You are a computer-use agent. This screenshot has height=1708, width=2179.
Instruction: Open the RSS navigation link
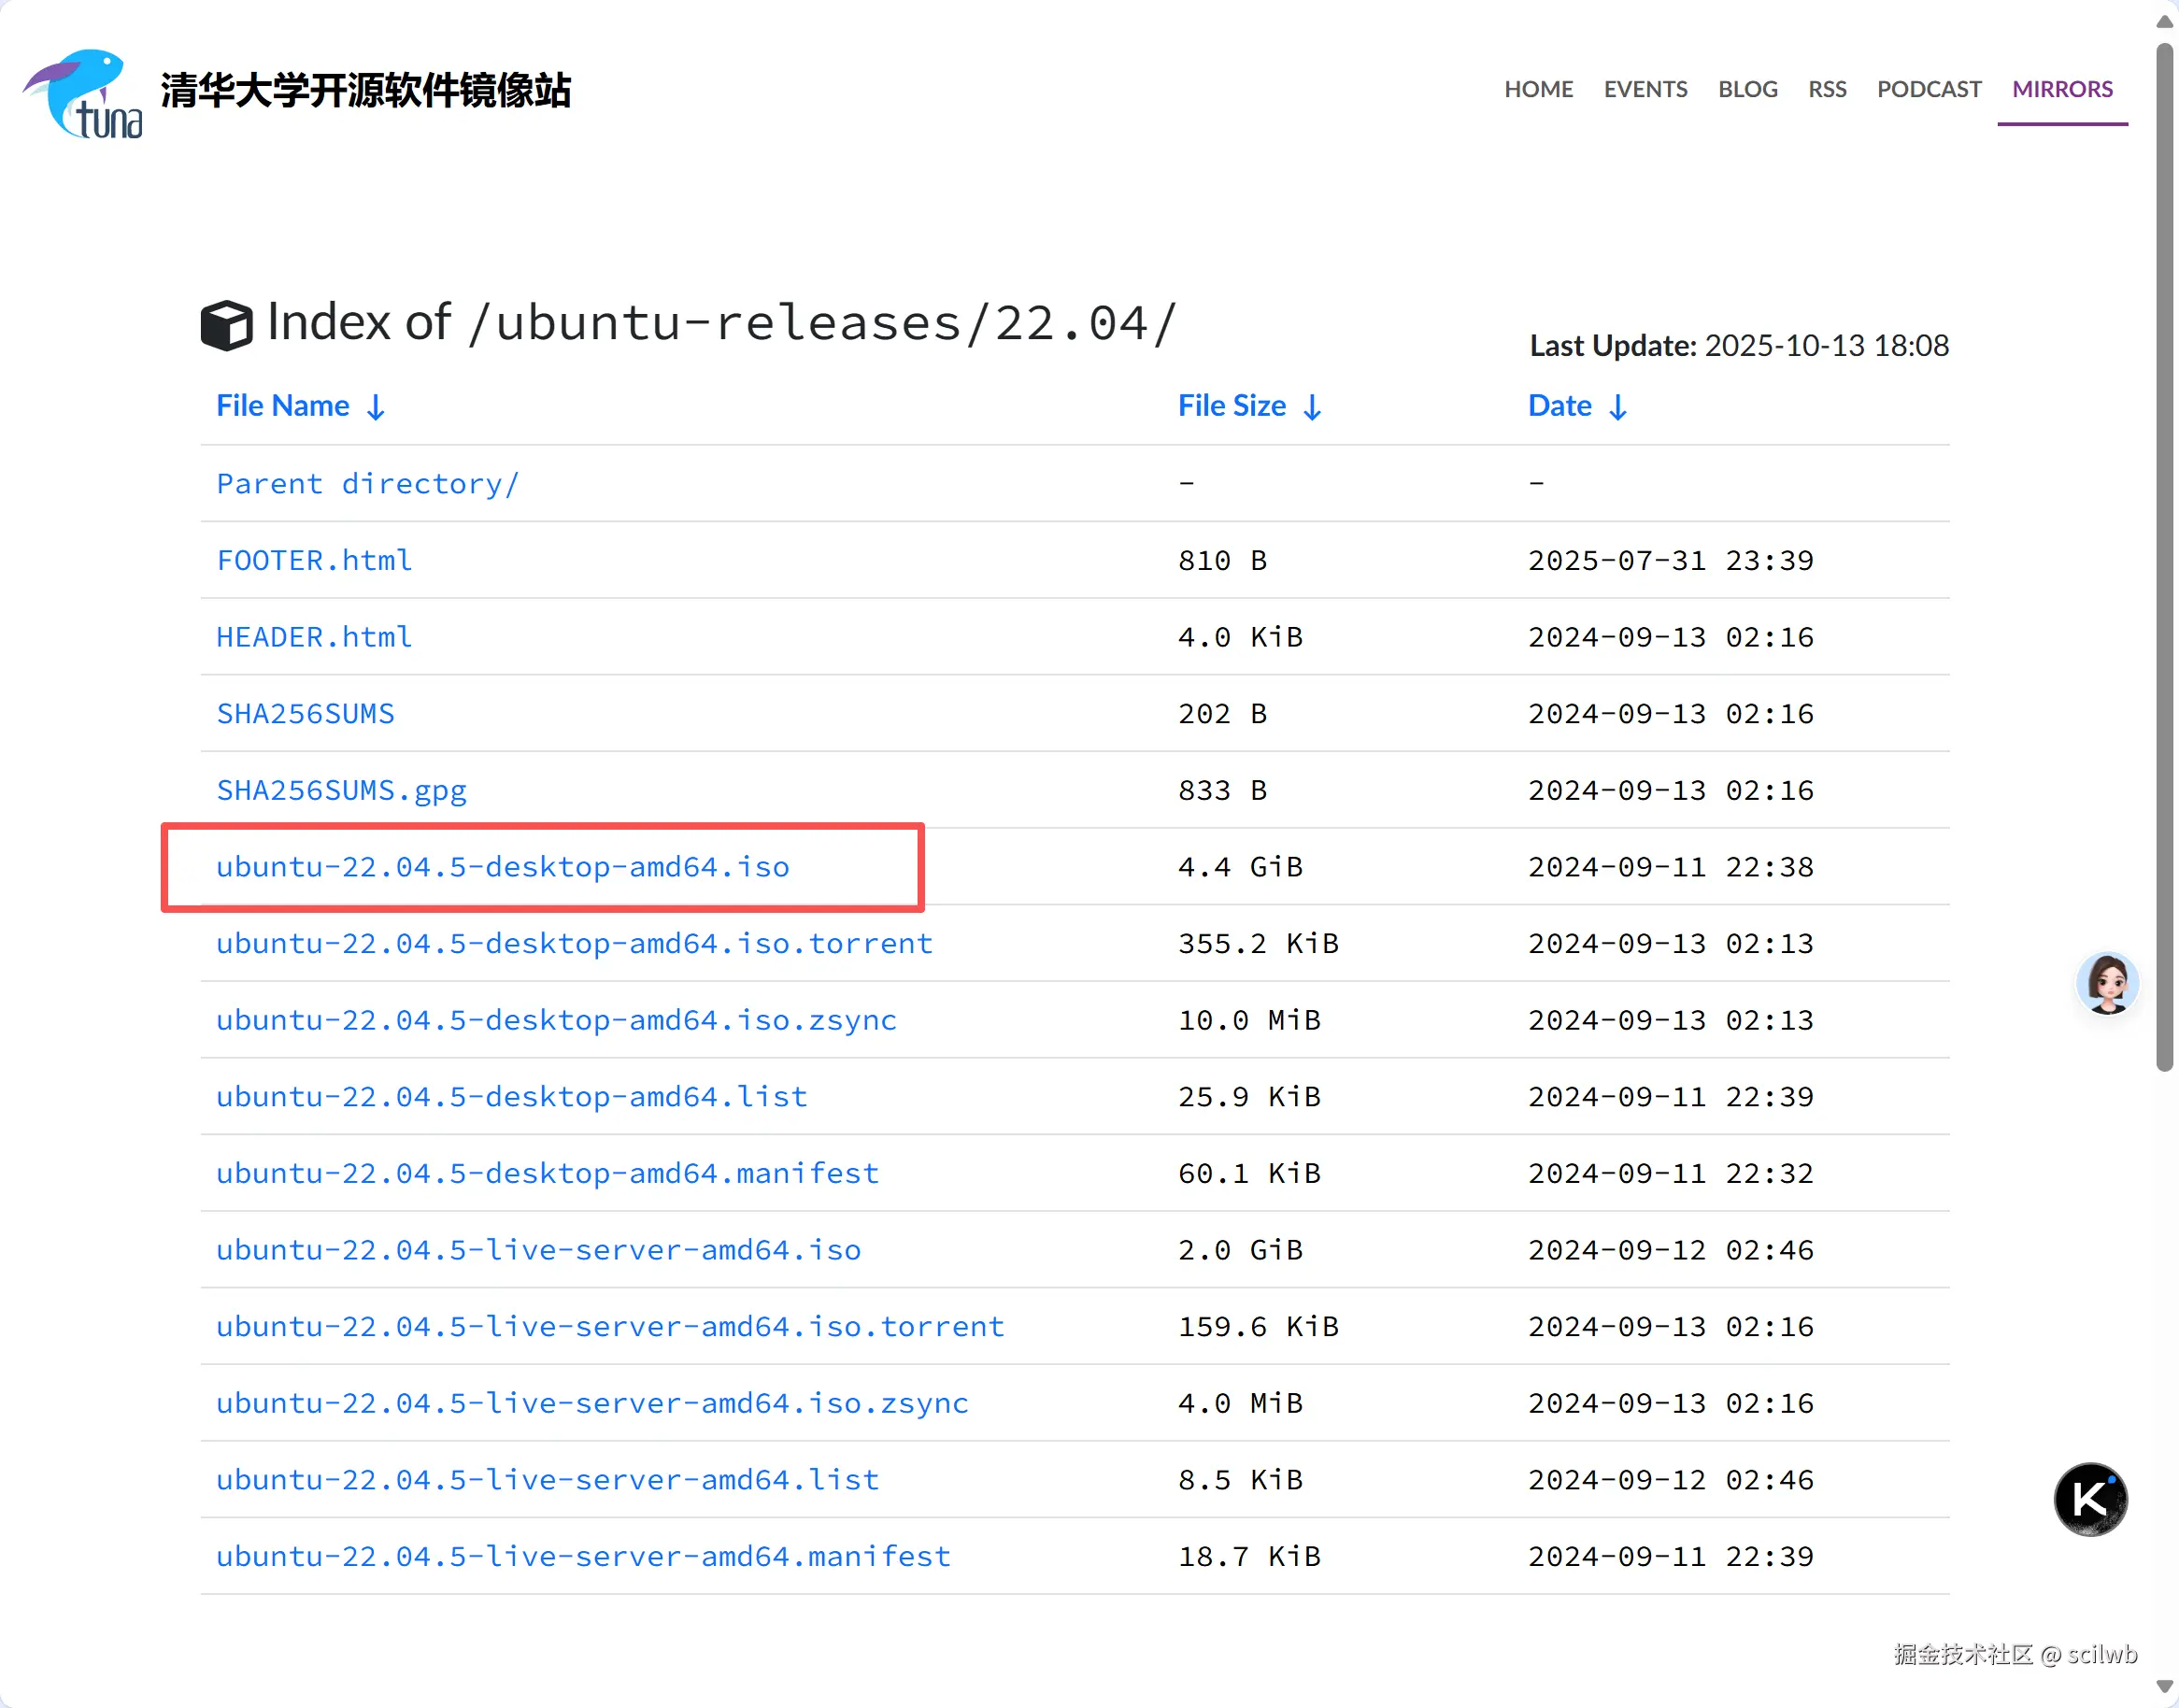click(x=1826, y=89)
